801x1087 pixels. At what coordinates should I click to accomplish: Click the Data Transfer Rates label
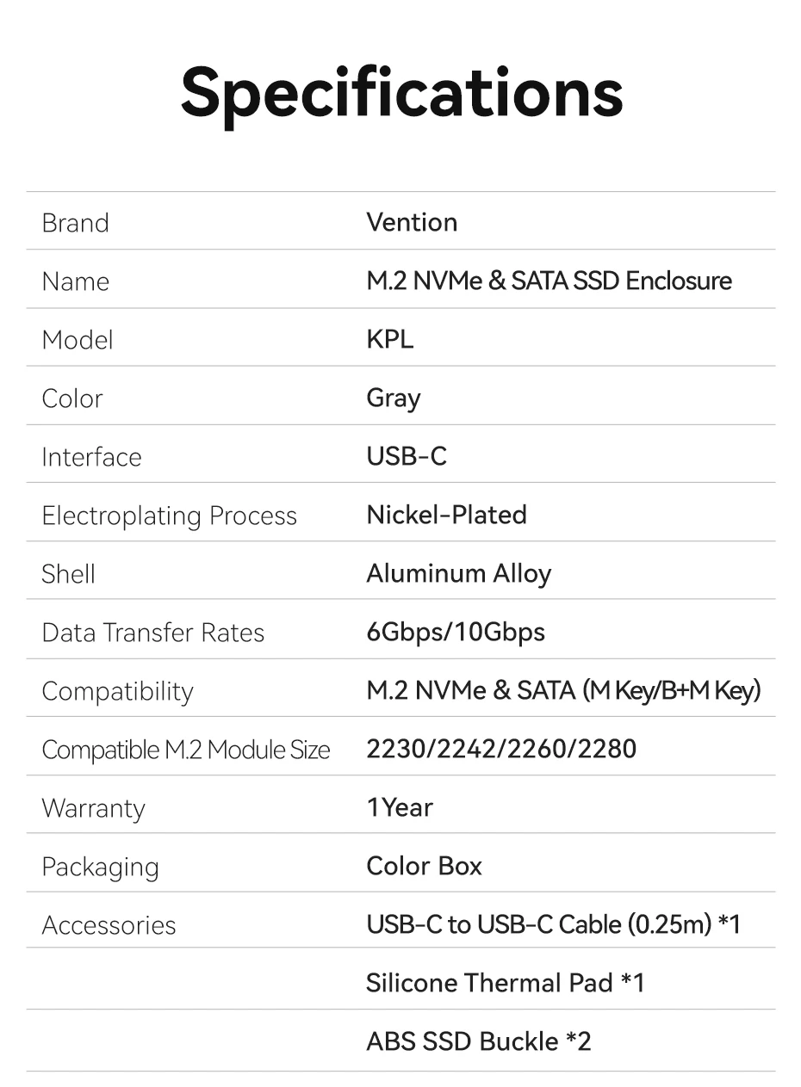(152, 633)
